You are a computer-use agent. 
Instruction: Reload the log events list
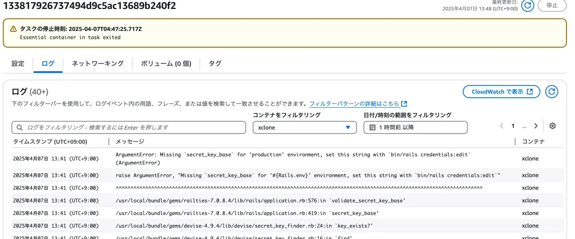[552, 92]
